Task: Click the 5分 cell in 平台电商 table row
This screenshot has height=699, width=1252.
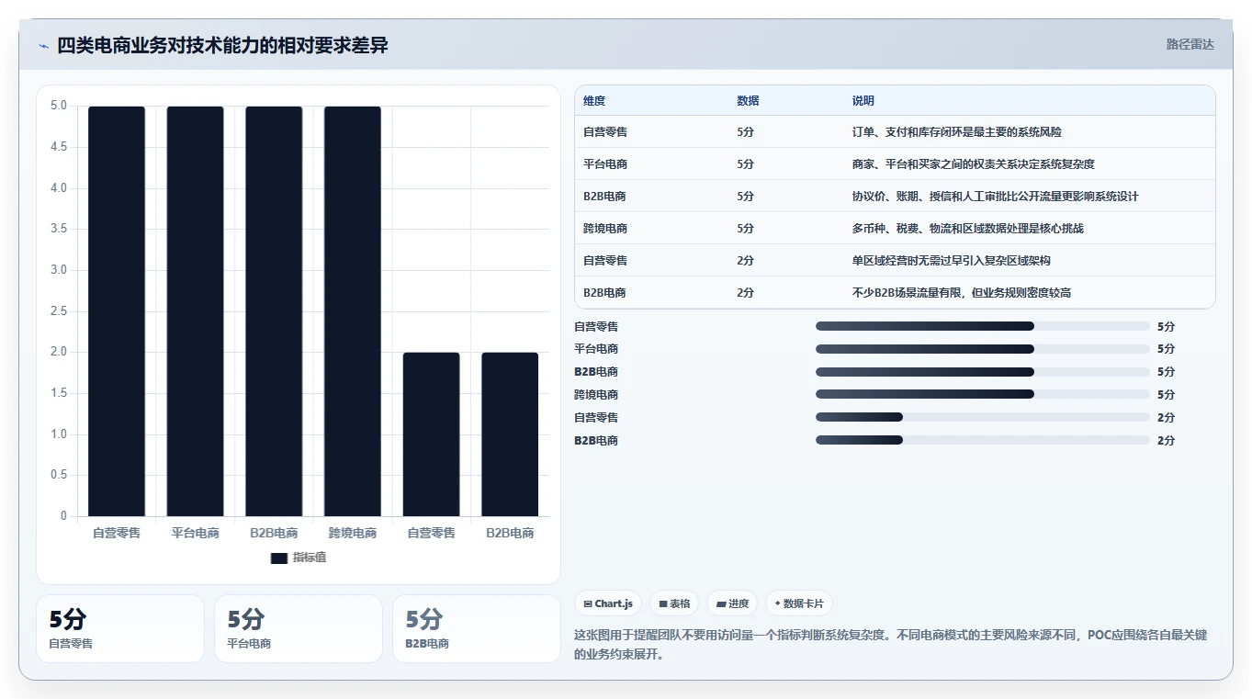Action: pos(745,164)
